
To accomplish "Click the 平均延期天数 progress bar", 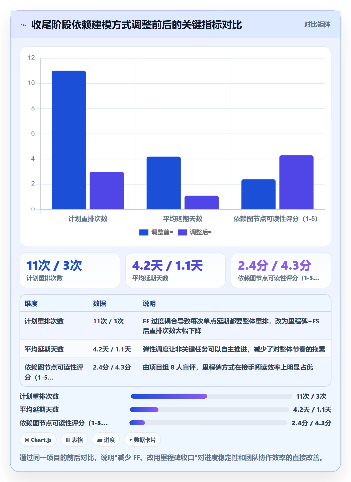I will (209, 410).
